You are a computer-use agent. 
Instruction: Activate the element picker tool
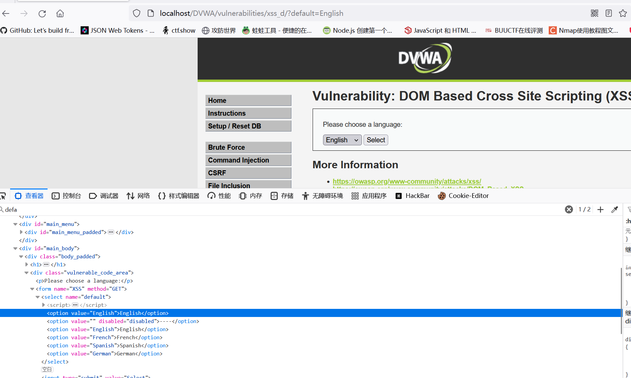click(x=3, y=196)
